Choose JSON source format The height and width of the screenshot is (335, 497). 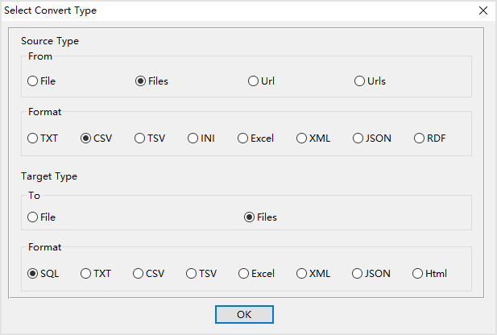[358, 138]
